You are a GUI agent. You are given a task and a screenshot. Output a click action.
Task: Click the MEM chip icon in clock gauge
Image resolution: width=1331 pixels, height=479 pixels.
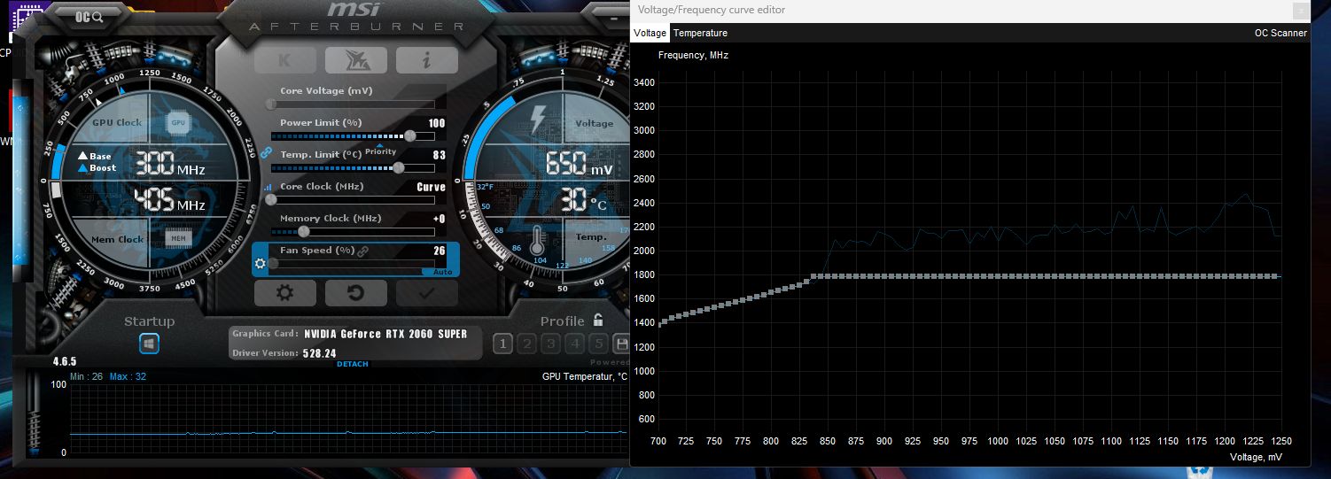pyautogui.click(x=178, y=238)
